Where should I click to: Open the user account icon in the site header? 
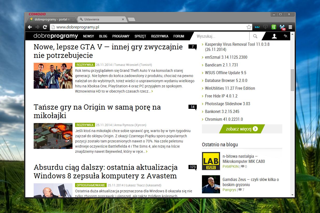coord(274,36)
